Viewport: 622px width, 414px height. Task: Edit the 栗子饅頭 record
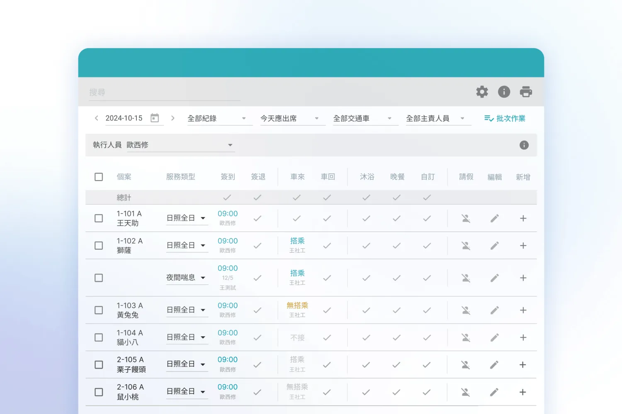pyautogui.click(x=494, y=365)
